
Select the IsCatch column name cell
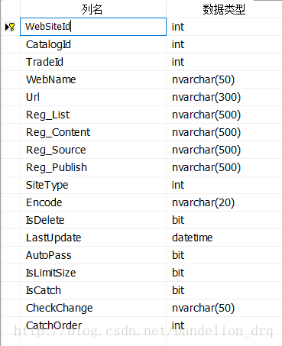click(x=93, y=290)
